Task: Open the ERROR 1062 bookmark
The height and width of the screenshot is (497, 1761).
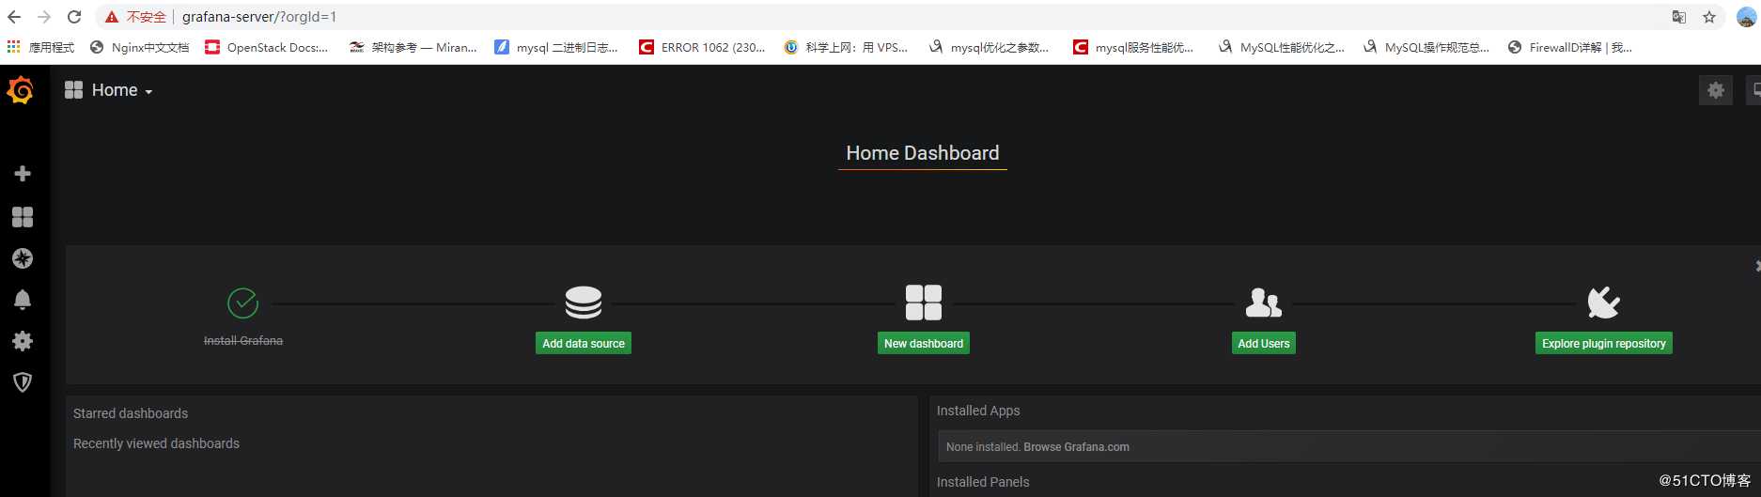Action: click(702, 47)
